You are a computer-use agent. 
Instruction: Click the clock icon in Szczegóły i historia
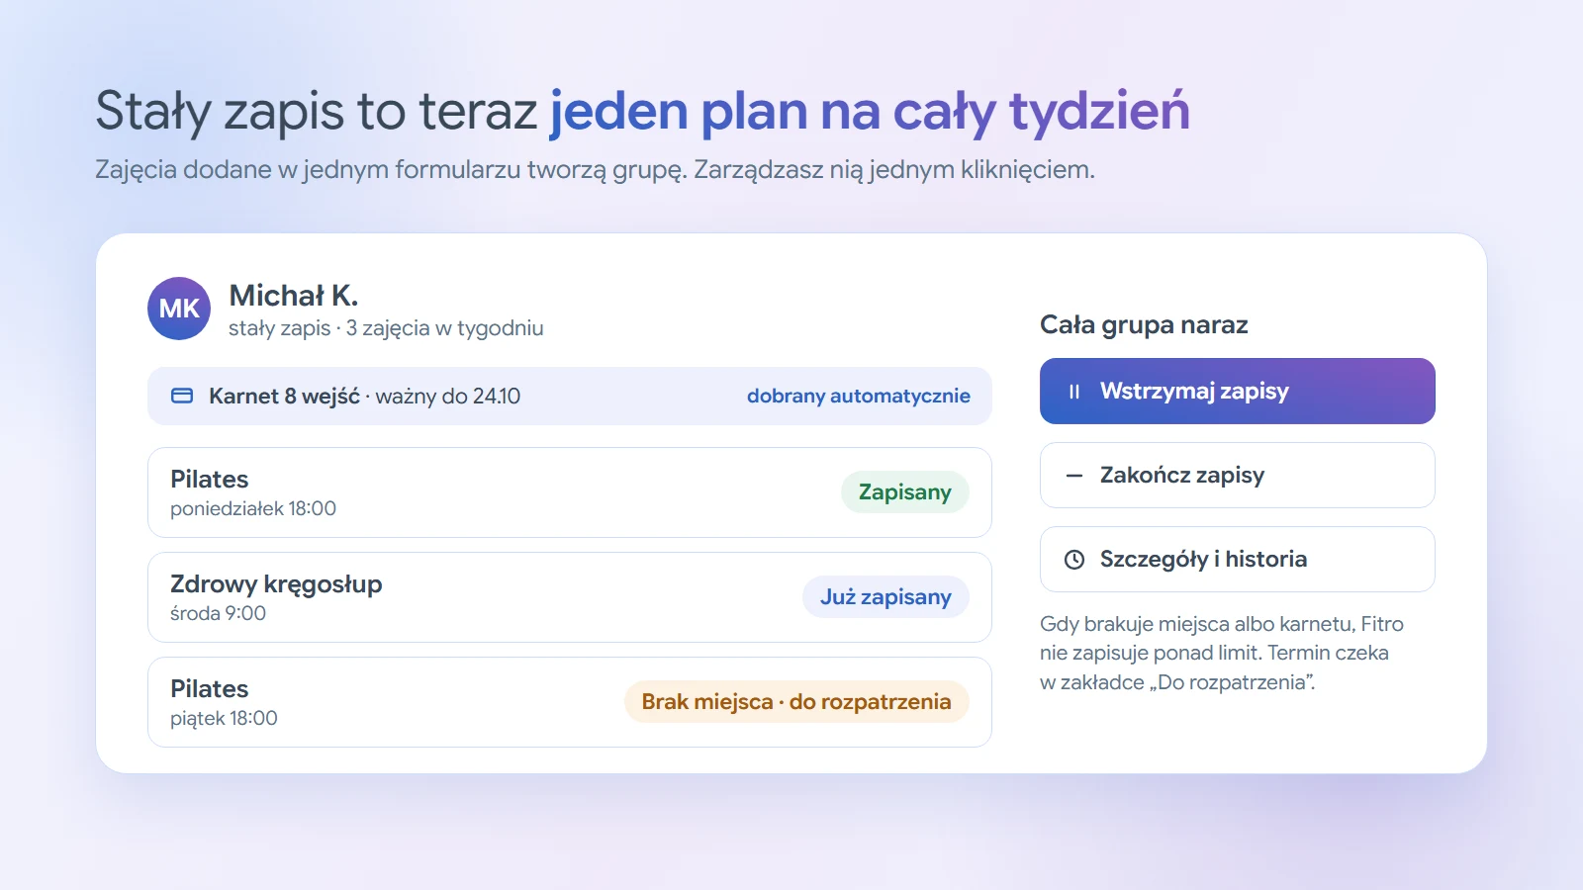point(1074,560)
